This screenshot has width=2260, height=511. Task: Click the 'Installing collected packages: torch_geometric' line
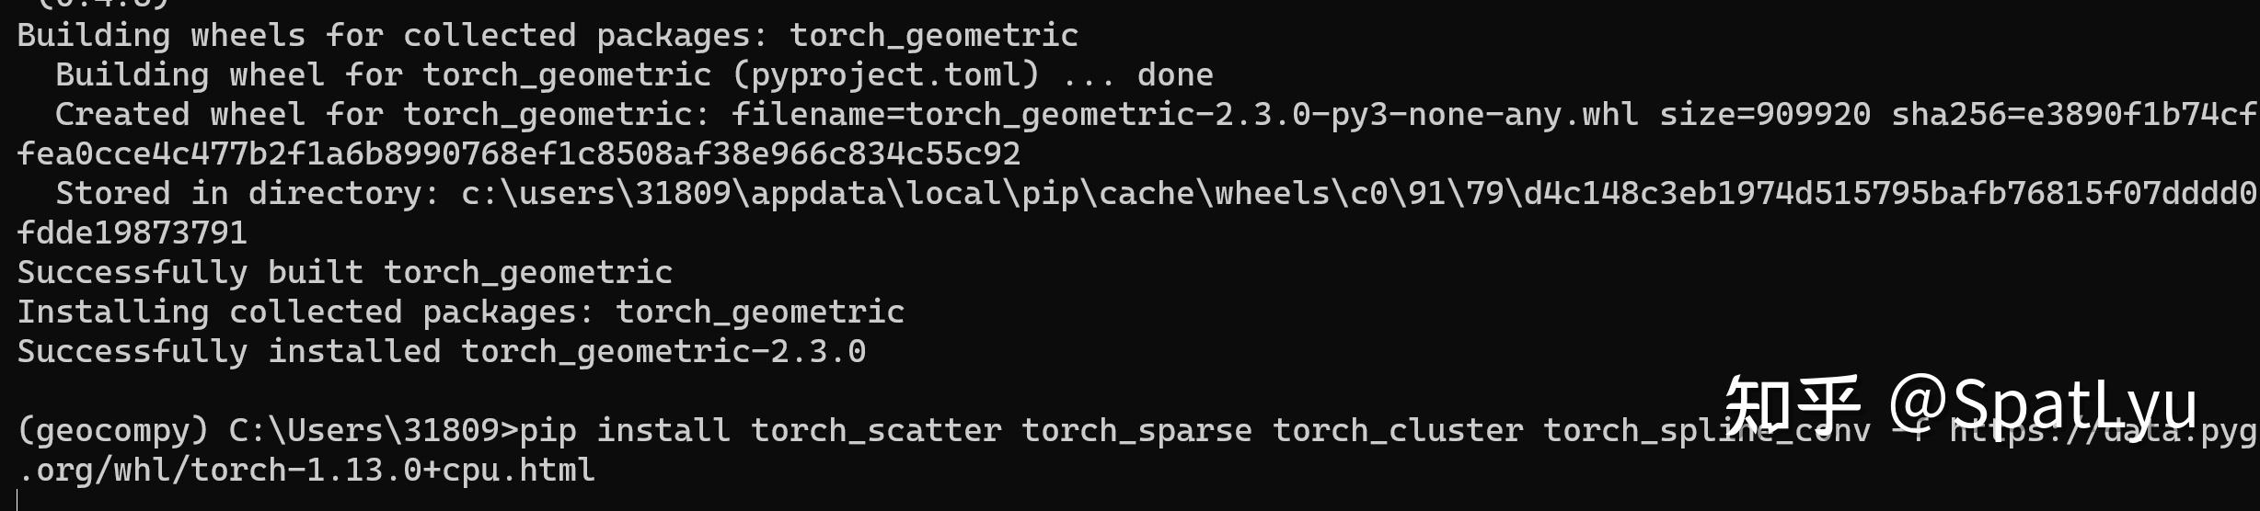[461, 312]
